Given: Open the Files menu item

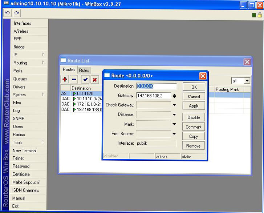Looking at the screenshot, I should (28, 103).
